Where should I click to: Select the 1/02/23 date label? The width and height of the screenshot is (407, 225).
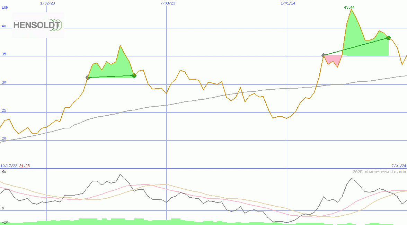[47, 3]
